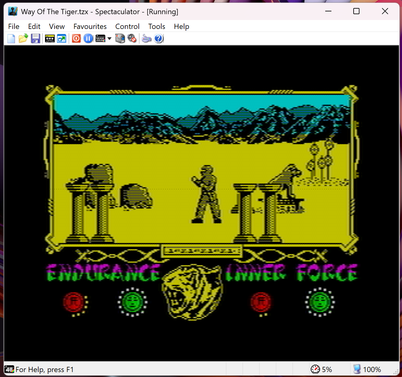
Task: Pause emulation with the blue pause button
Action: point(88,39)
